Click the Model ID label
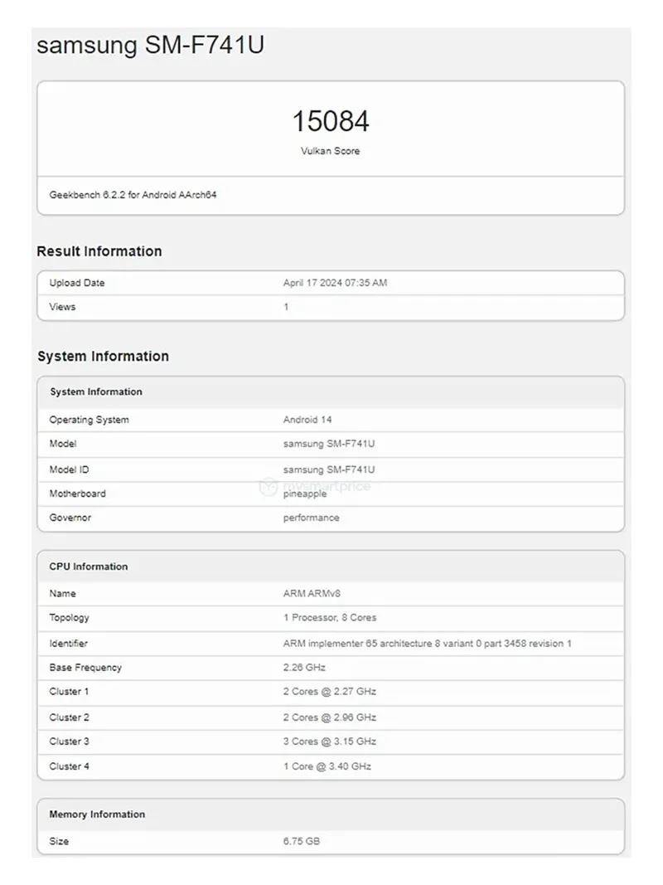Screen dimensions: 663x885 pyautogui.click(x=69, y=469)
